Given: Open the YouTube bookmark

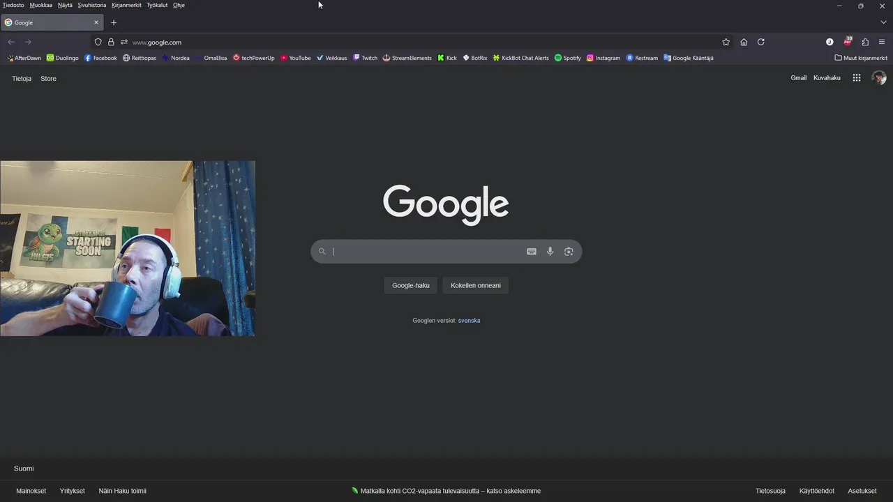Looking at the screenshot, I should [x=296, y=58].
